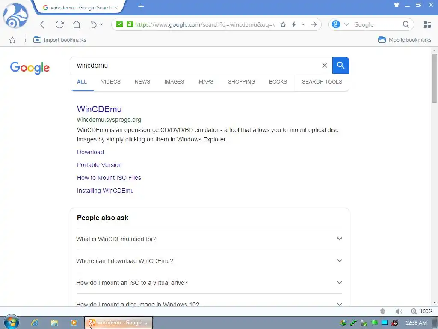The image size is (438, 329).
Task: Open the Portable Version sitelink
Action: click(99, 165)
